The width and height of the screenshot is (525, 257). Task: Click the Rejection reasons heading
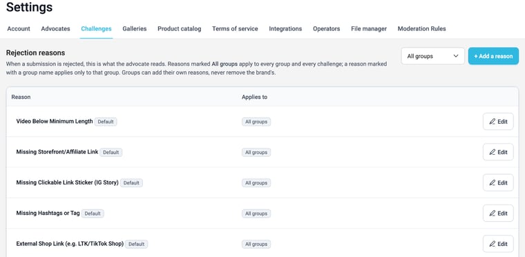click(x=35, y=53)
